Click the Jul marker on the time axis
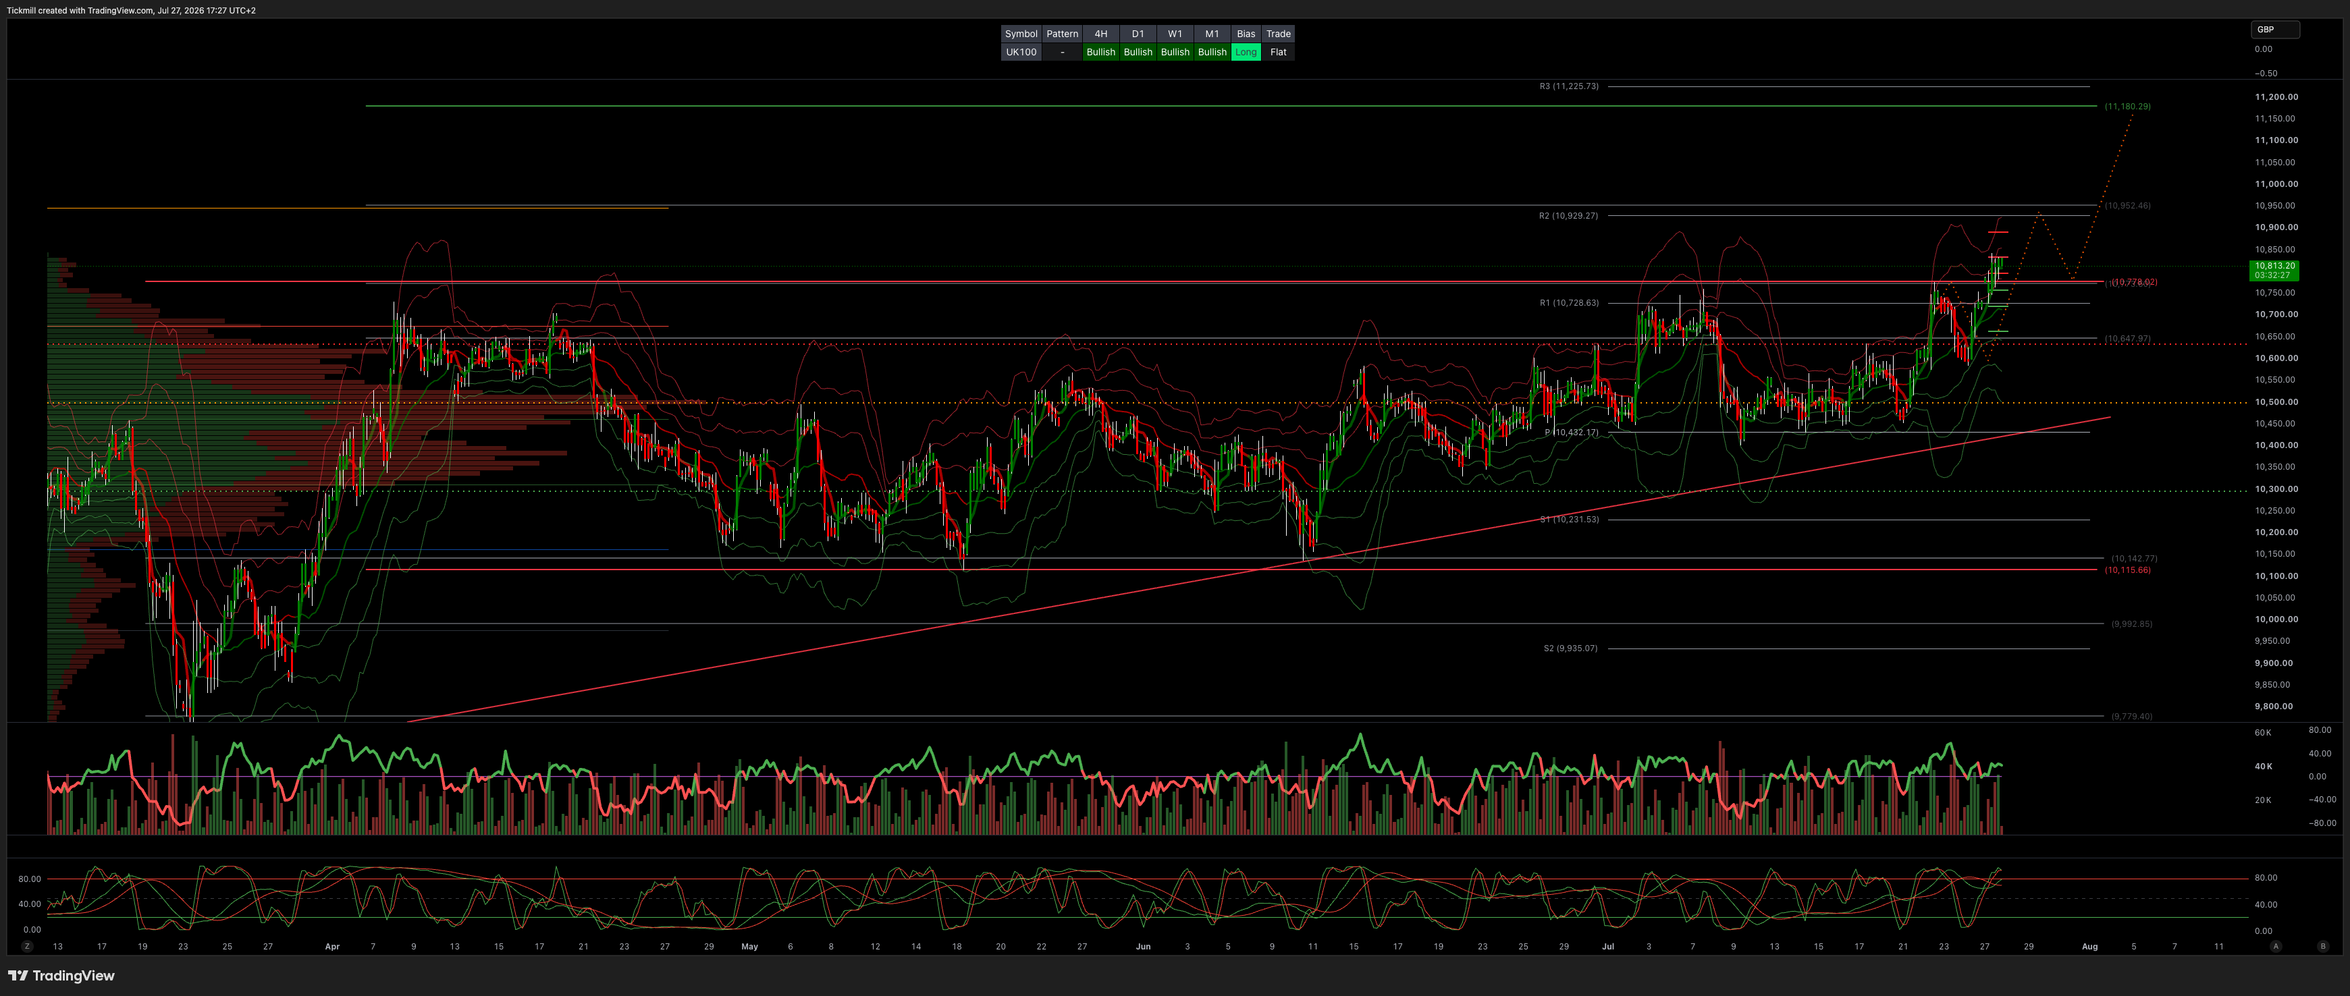The width and height of the screenshot is (2350, 996). pyautogui.click(x=1607, y=947)
